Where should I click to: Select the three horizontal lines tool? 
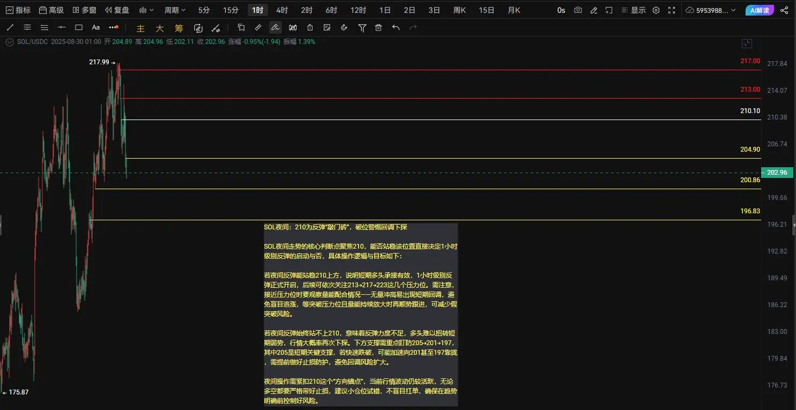point(44,27)
